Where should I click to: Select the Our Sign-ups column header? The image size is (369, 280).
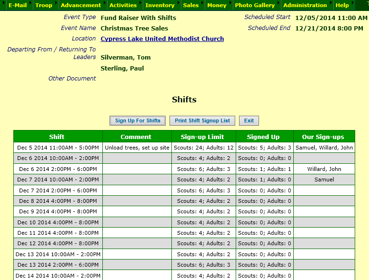point(323,137)
